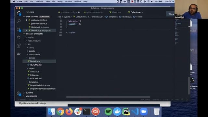This screenshot has width=208, height=117.
Task: Collapse the templates folder
Action: (27, 82)
